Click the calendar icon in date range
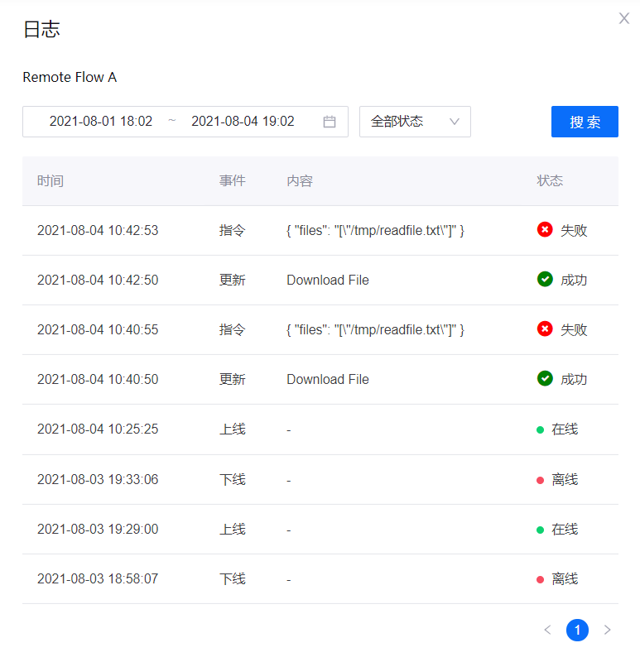640x662 pixels. [330, 122]
